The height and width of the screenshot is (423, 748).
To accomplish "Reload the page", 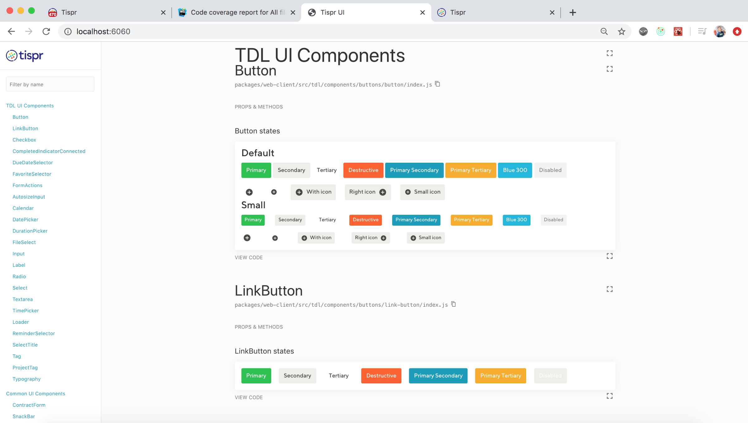I will click(x=46, y=31).
